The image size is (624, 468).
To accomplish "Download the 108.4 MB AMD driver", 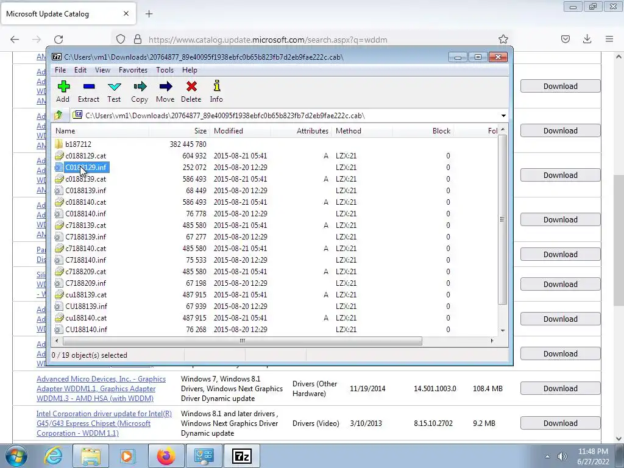I will coord(561,388).
